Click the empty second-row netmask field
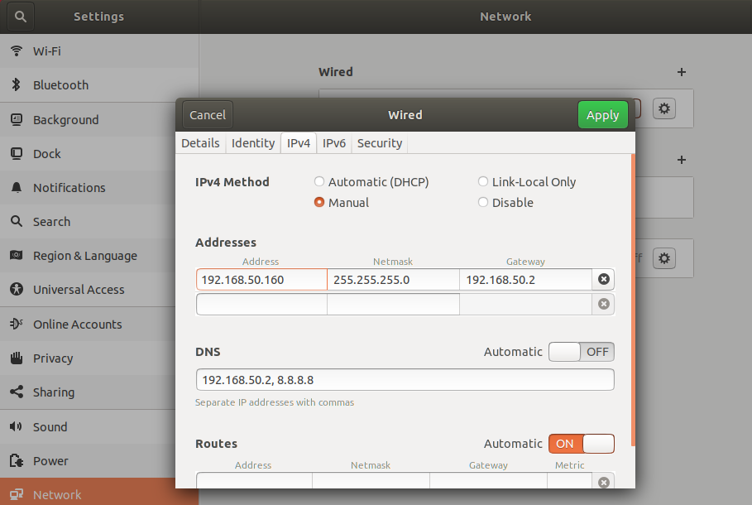This screenshot has height=505, width=752. [x=393, y=304]
